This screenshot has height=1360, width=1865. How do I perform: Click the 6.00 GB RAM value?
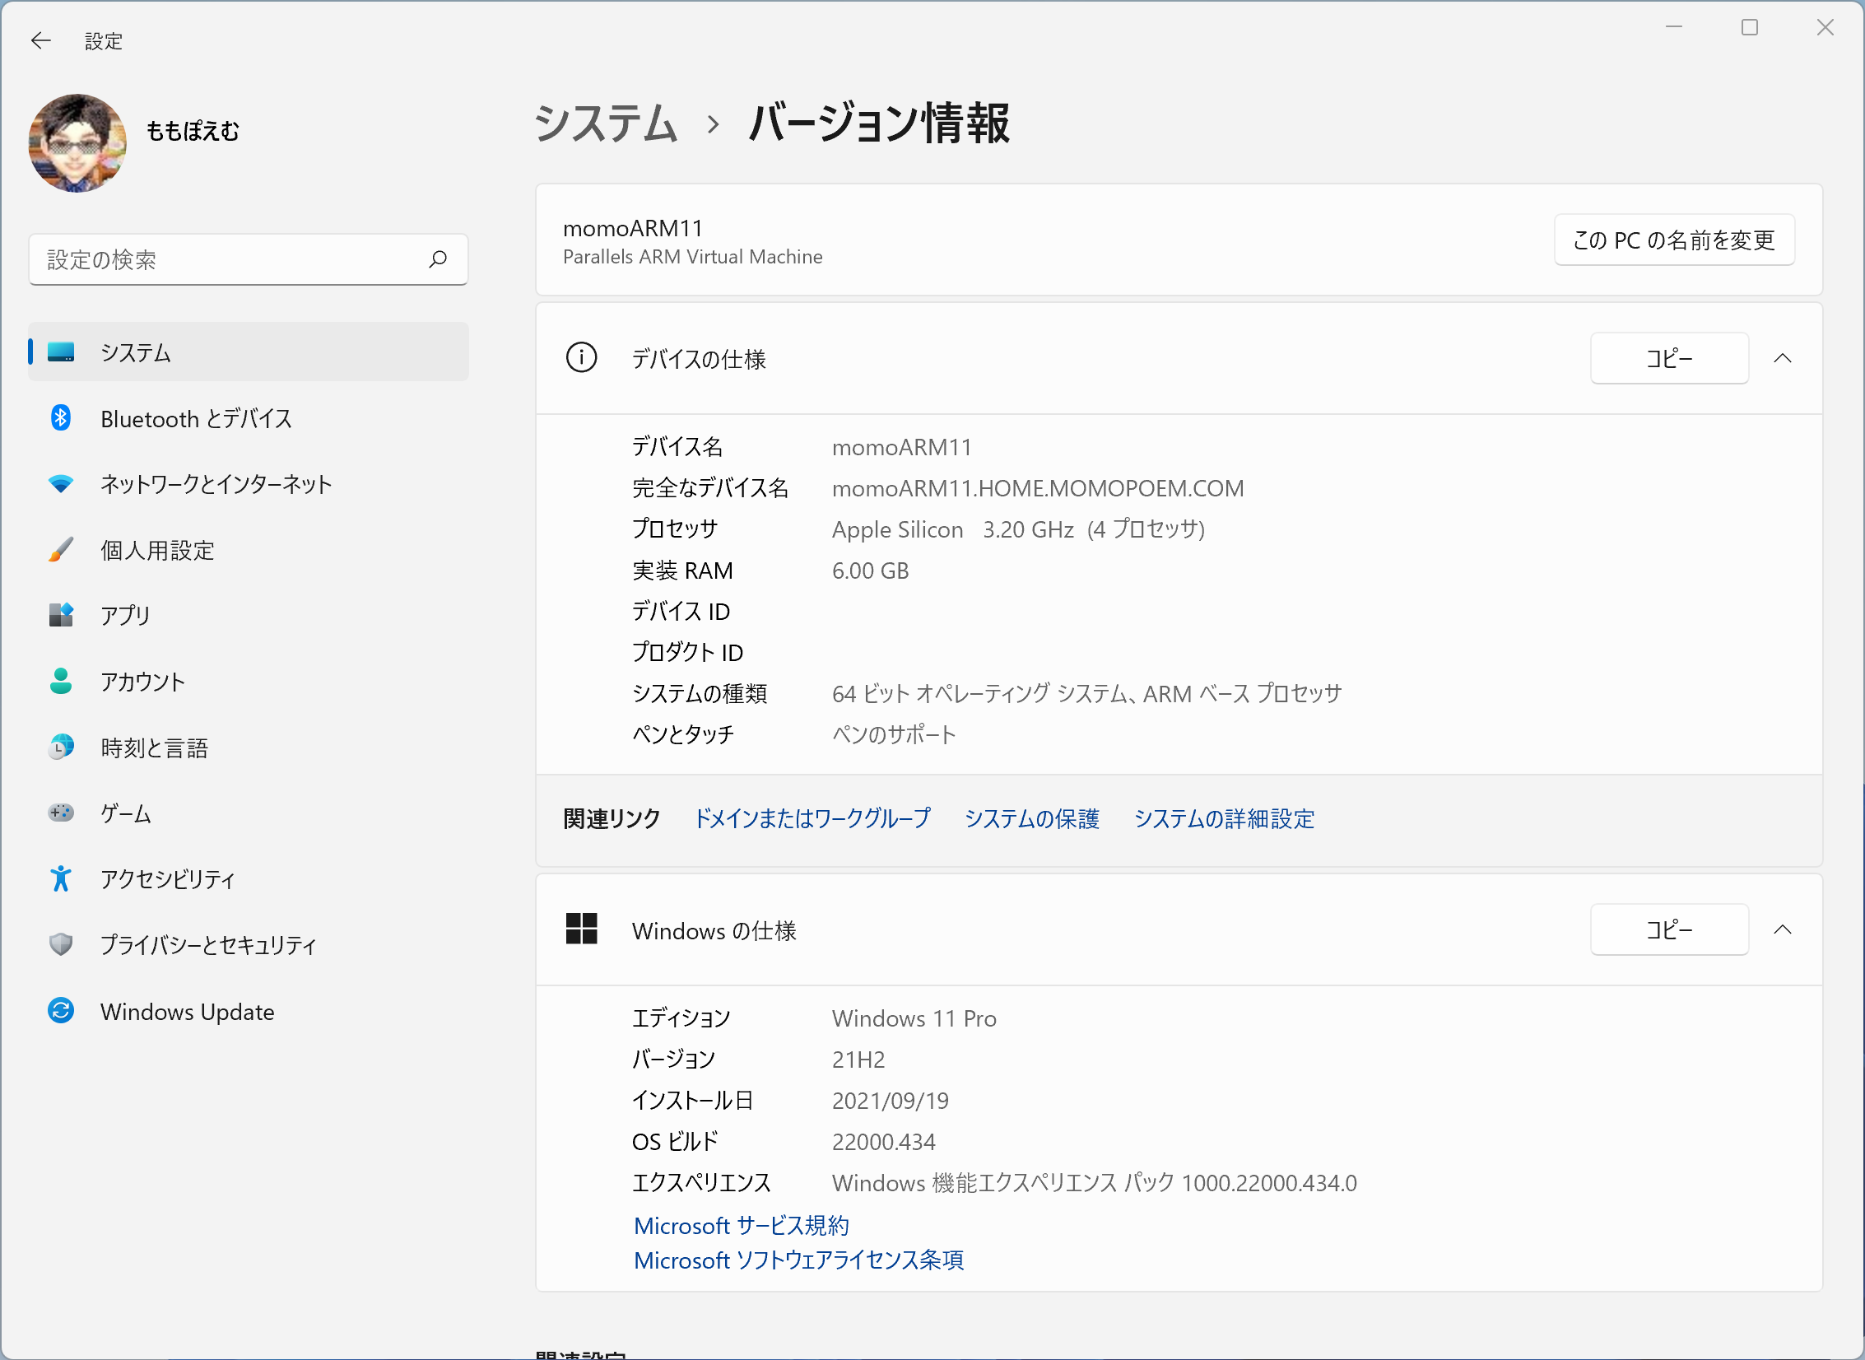[x=870, y=571]
